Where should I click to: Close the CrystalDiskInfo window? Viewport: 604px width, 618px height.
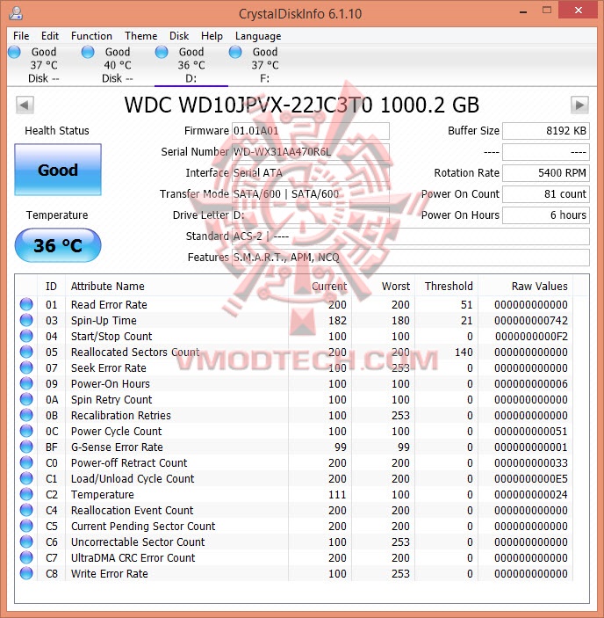click(x=578, y=11)
